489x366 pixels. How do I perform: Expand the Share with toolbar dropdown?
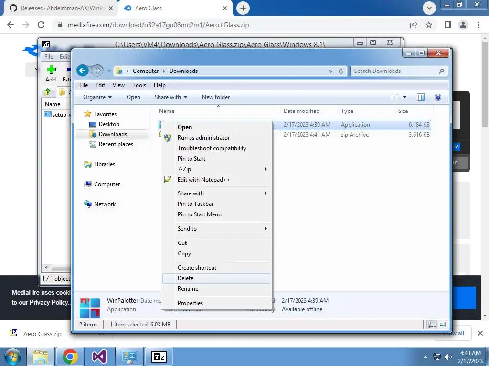(x=171, y=97)
